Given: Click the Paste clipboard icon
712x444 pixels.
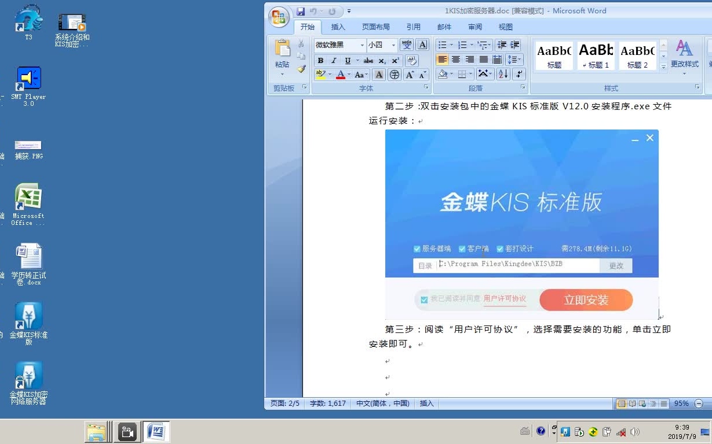Looking at the screenshot, I should tap(282, 49).
